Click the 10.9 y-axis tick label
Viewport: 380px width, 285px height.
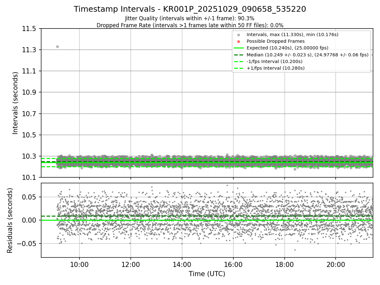point(28,92)
